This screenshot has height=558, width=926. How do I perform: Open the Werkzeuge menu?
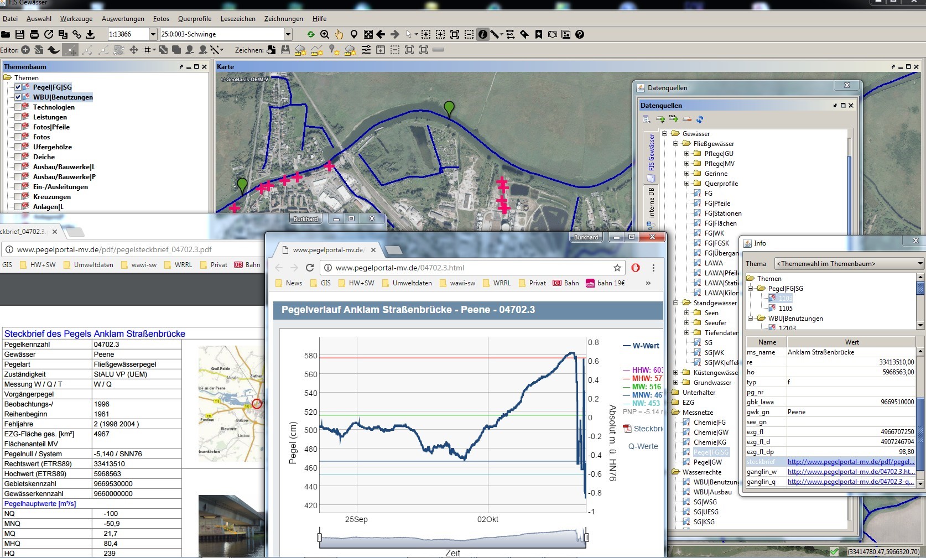(76, 19)
